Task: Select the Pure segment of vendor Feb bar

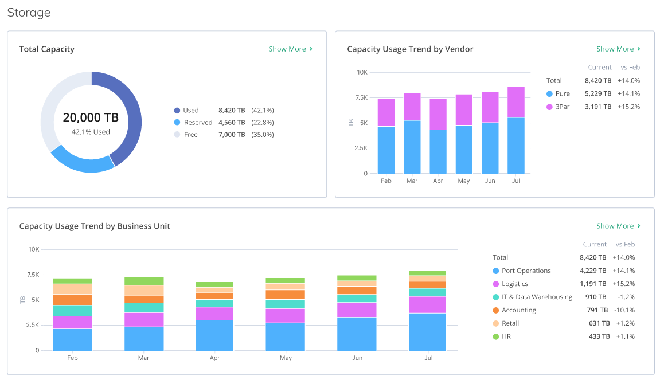Action: point(386,150)
